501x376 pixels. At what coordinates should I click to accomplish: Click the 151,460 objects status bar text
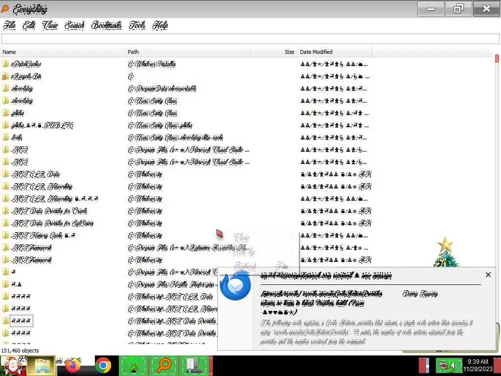20,351
